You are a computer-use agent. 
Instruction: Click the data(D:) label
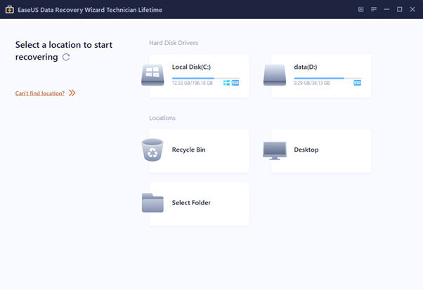tap(306, 67)
